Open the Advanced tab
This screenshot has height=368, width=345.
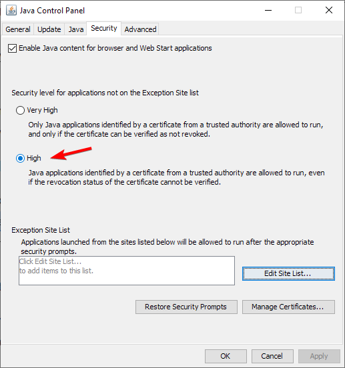click(x=140, y=29)
